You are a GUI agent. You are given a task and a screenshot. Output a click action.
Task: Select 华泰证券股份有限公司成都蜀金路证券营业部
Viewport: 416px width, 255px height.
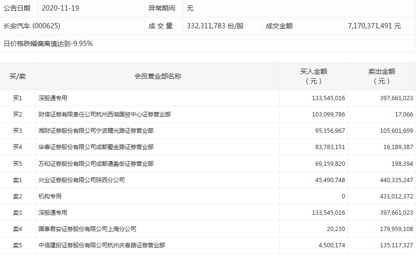(96, 147)
